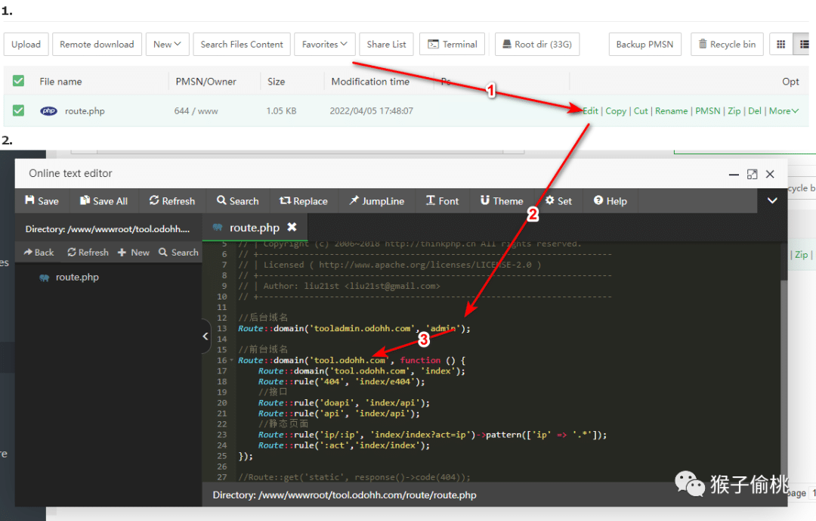Image resolution: width=816 pixels, height=521 pixels.
Task: Click the Save icon in editor toolbar
Action: [42, 201]
